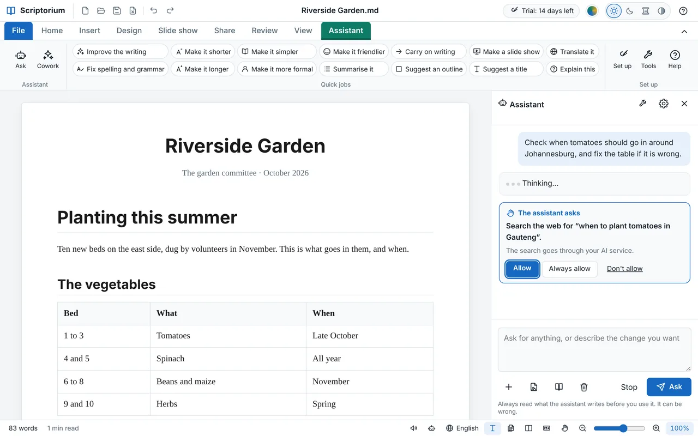The height and width of the screenshot is (436, 698).
Task: Open the English language selector
Action: (x=462, y=428)
